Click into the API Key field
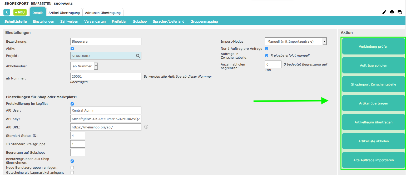 point(106,119)
